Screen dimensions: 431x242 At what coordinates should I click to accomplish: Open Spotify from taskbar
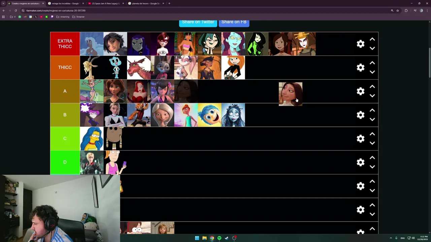[x=219, y=238]
